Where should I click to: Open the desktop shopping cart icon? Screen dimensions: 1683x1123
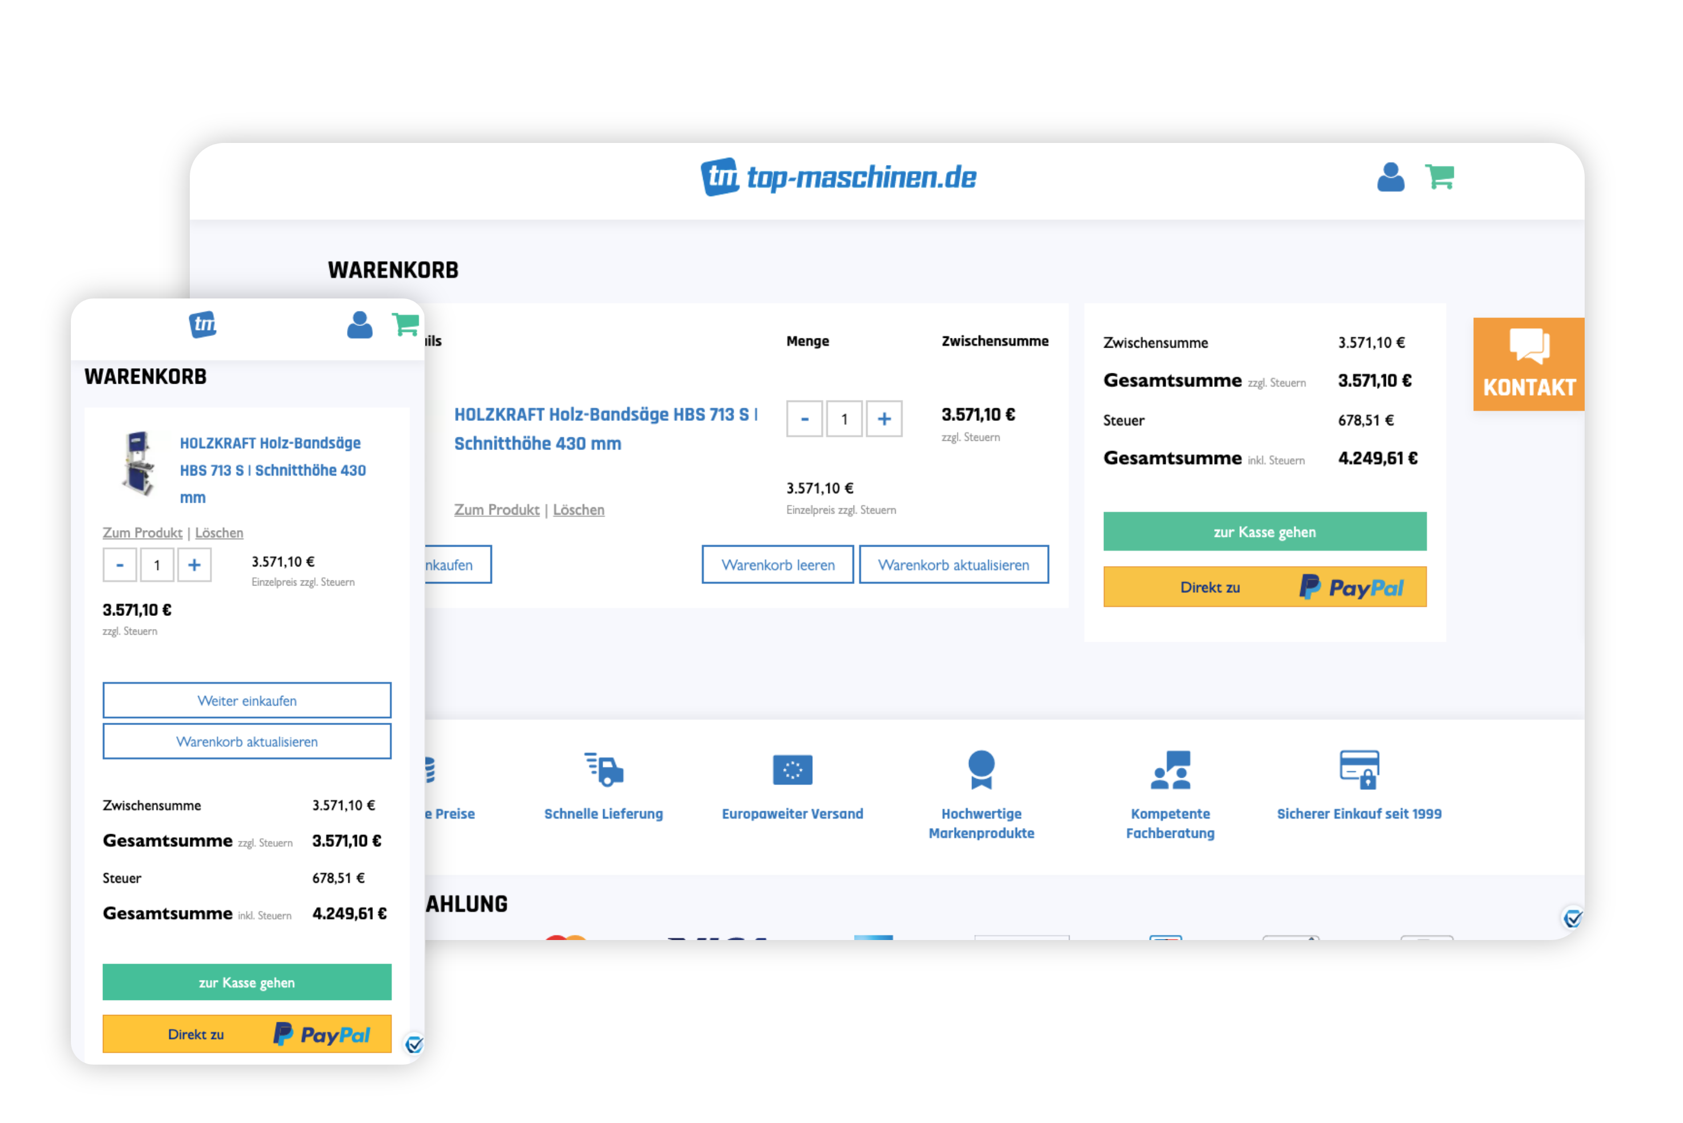tap(1439, 176)
